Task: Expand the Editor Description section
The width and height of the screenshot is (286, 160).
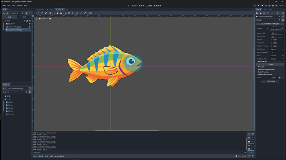Action: coord(270,75)
